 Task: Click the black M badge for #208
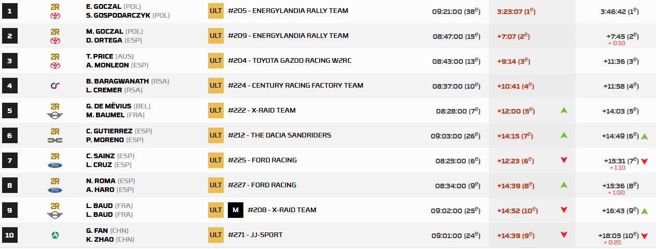pyautogui.click(x=236, y=210)
